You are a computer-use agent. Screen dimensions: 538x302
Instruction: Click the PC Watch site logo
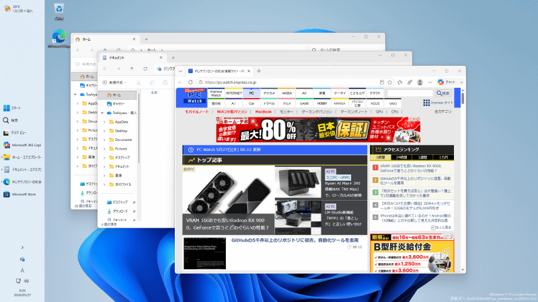click(x=195, y=97)
